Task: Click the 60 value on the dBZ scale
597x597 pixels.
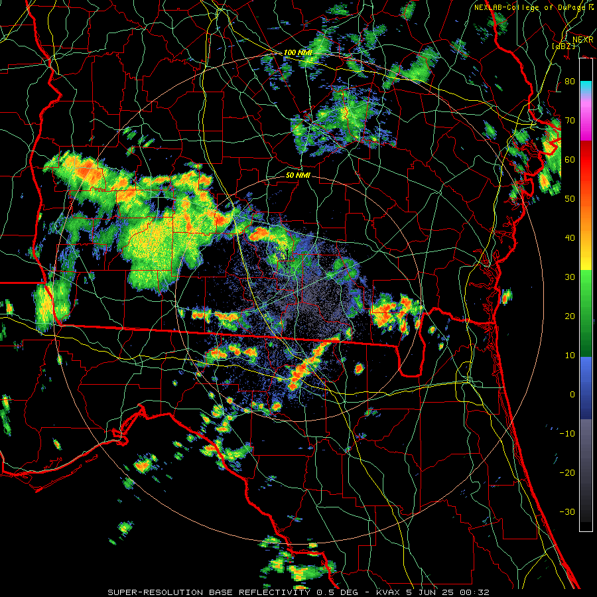Action: coord(570,159)
